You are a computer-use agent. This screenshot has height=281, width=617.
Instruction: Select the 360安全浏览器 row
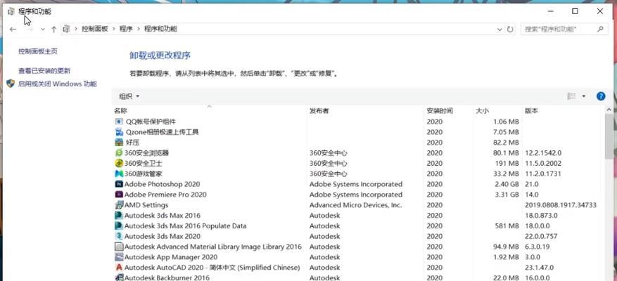358,153
